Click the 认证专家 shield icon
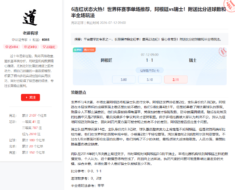The image size is (235, 190). coord(13,40)
